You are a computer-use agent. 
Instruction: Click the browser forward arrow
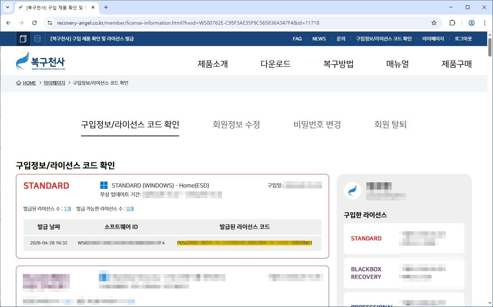coord(21,23)
